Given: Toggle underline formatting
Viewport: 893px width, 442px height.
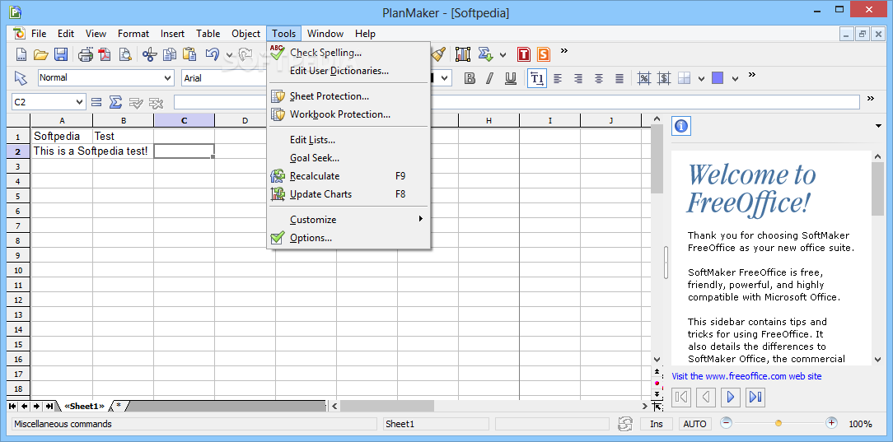Looking at the screenshot, I should point(511,78).
